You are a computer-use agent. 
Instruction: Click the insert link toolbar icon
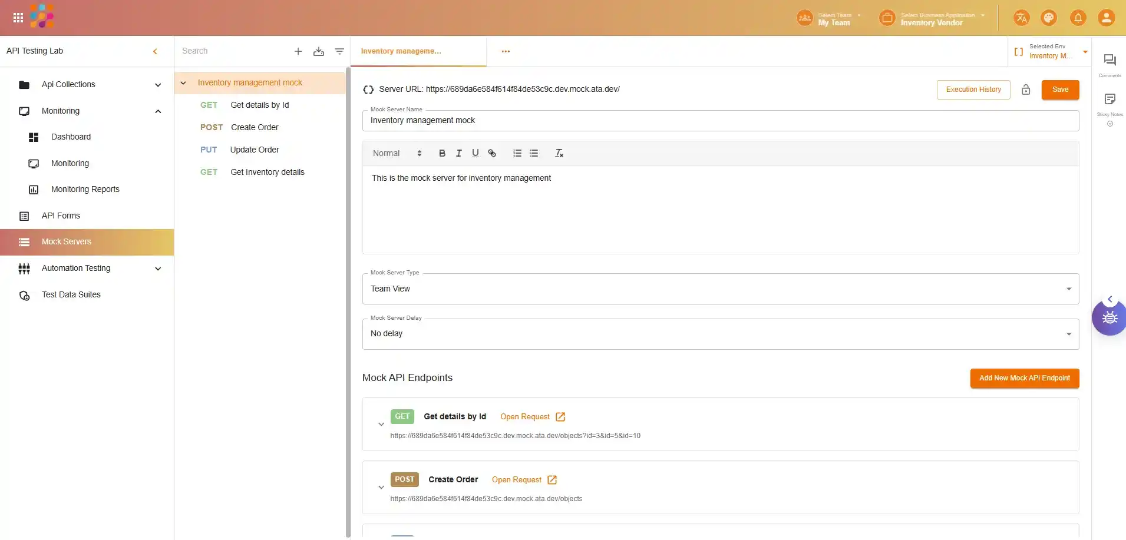[492, 153]
